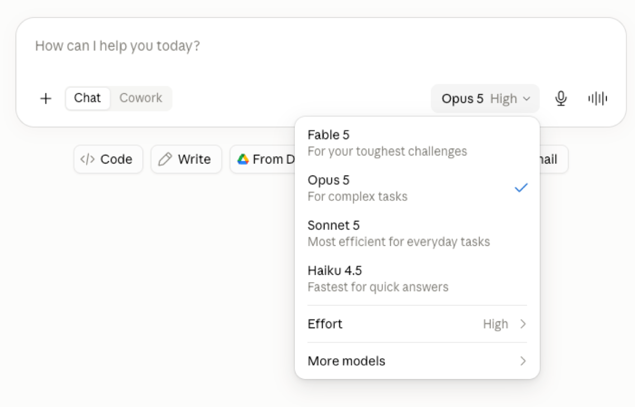Collapse the Opus 5 High model selector
Screen dimensions: 635x407
[485, 99]
